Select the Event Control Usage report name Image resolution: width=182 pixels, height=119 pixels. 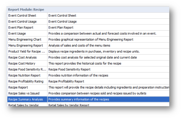(22, 22)
